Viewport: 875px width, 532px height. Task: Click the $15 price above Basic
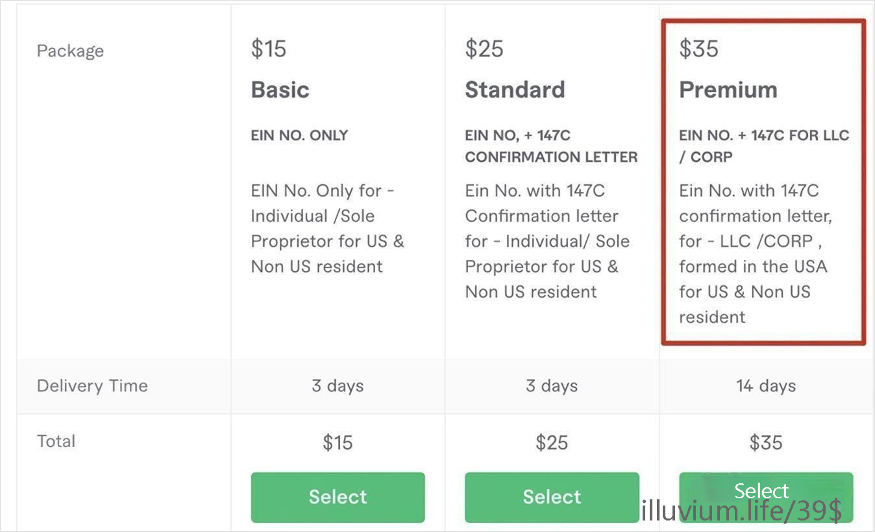(268, 48)
